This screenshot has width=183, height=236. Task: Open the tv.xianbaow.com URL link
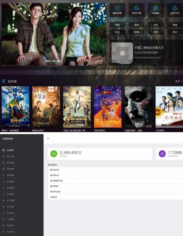[x=148, y=57]
